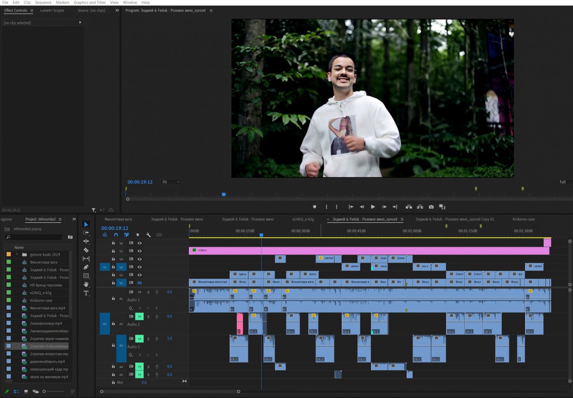Toggle Snap in Timeline magnet icon
Image resolution: width=573 pixels, height=398 pixels.
coord(116,235)
